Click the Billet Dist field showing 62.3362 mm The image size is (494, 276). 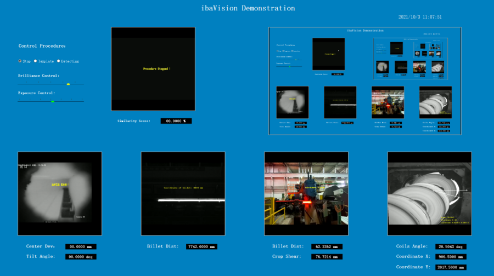(327, 246)
